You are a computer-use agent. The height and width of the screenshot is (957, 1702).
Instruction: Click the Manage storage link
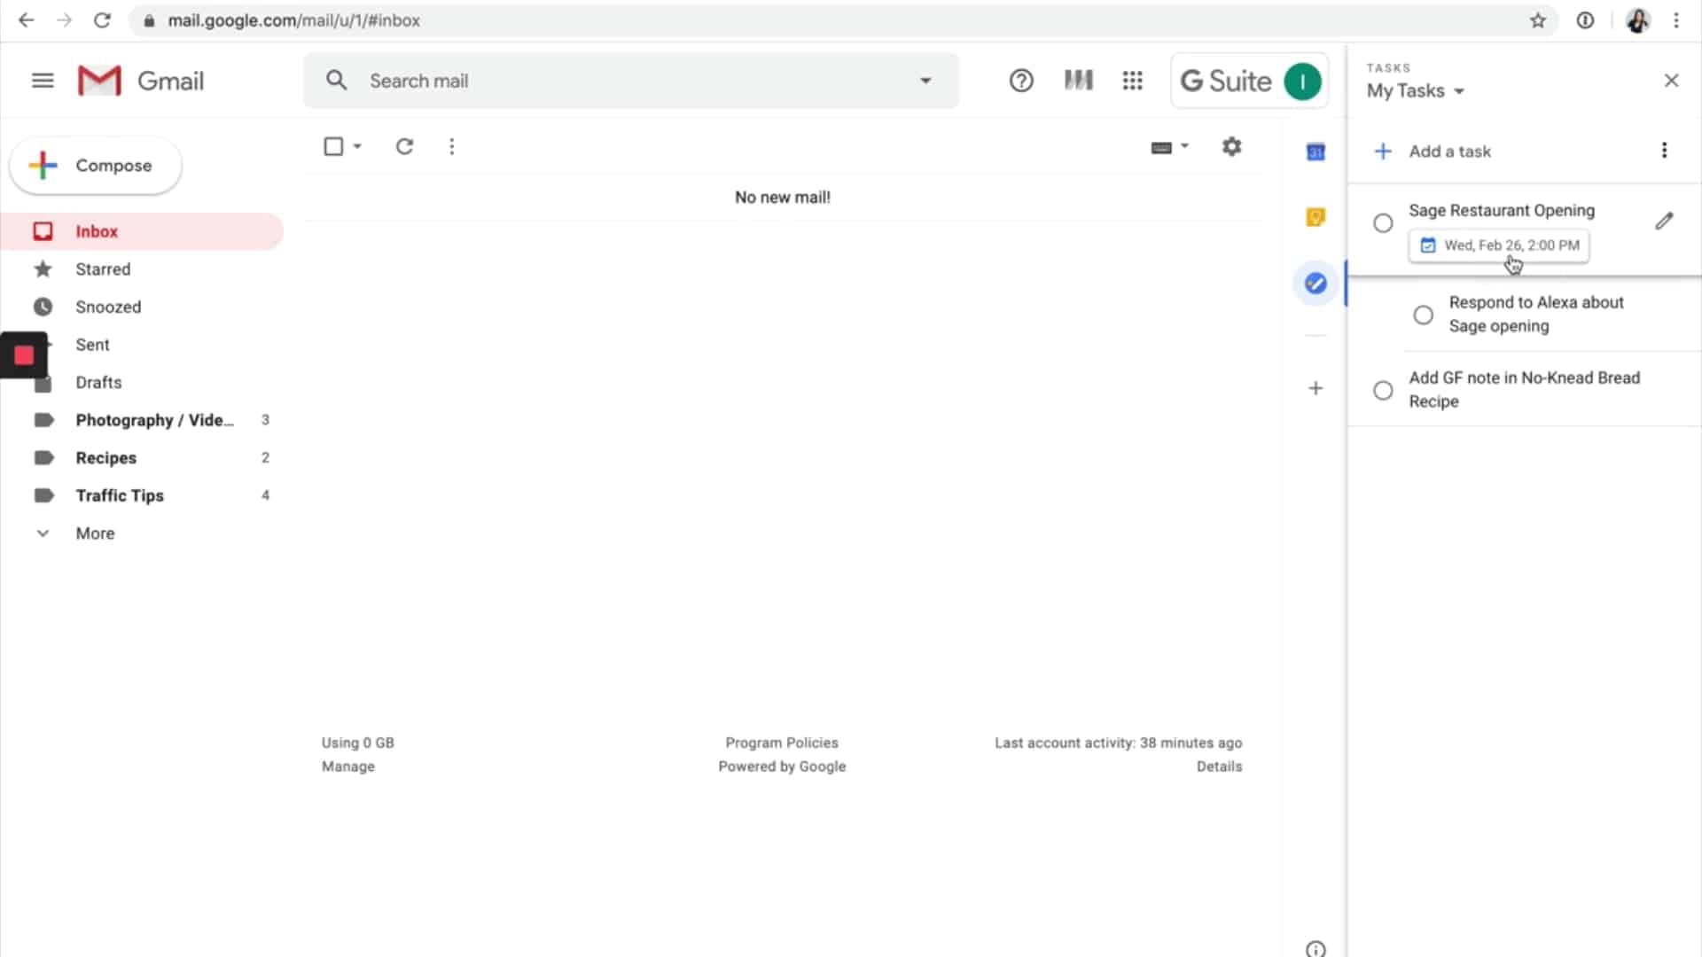[x=347, y=766]
